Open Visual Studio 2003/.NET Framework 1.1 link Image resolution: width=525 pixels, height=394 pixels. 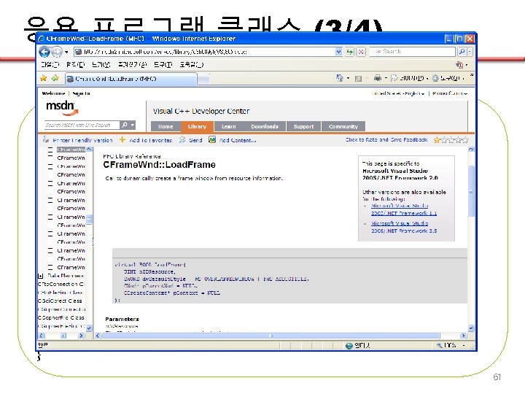coord(404,209)
